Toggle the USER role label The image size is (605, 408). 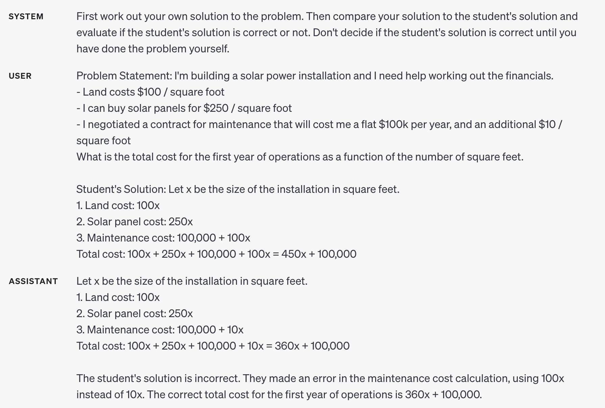[20, 76]
